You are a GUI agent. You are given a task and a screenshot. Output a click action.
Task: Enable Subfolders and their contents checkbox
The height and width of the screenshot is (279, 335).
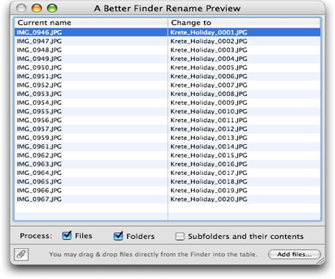point(180,237)
